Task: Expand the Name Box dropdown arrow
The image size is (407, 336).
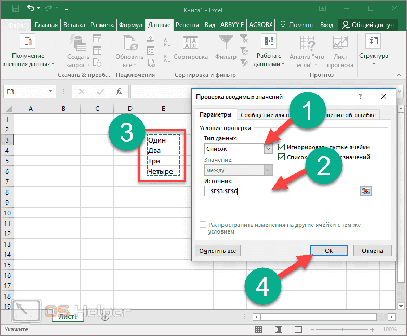Action: [x=50, y=92]
